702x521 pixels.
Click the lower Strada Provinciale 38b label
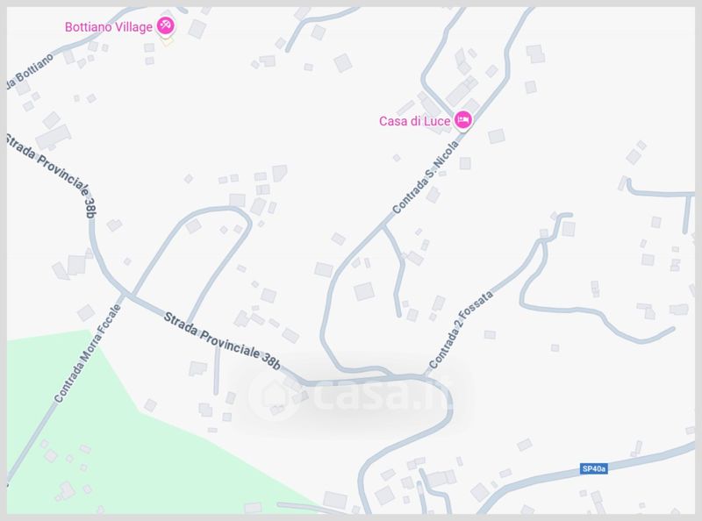click(x=222, y=341)
